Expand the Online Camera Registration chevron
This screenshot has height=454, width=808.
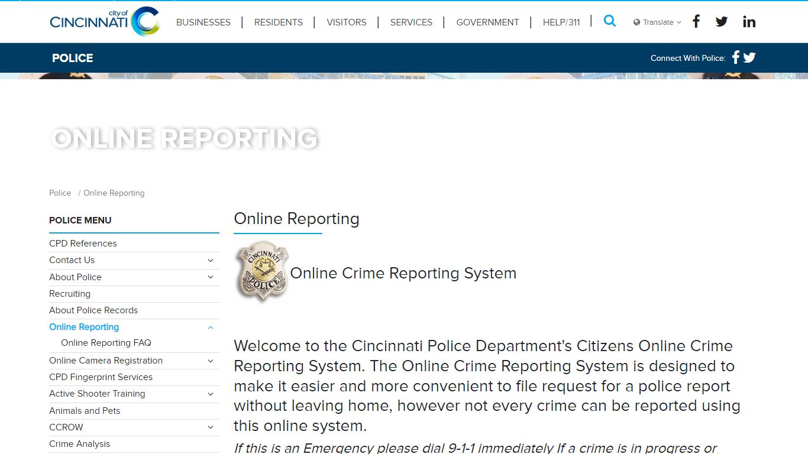211,361
